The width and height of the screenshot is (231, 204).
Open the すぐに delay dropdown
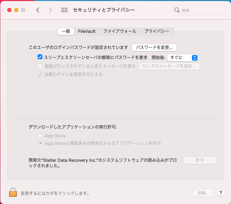coord(183,57)
